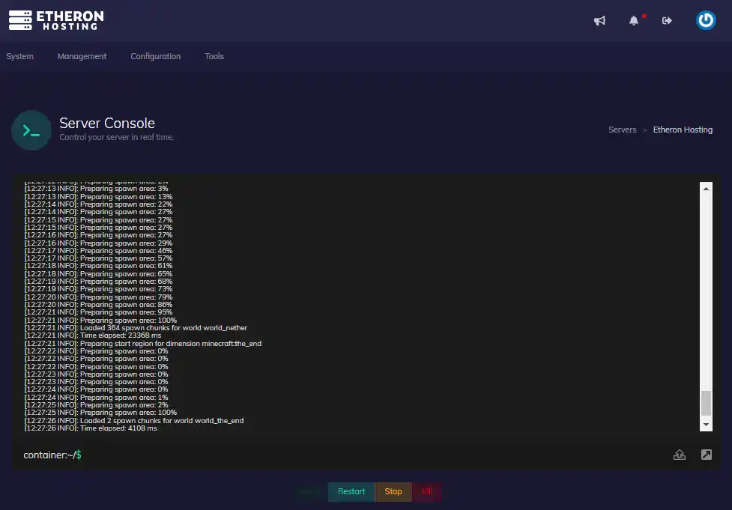The image size is (732, 510).
Task: Open the System menu
Action: pyautogui.click(x=19, y=56)
